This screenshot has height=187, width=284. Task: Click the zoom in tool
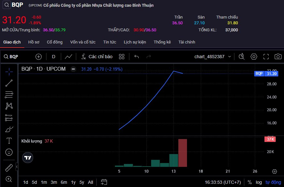(x=9, y=179)
